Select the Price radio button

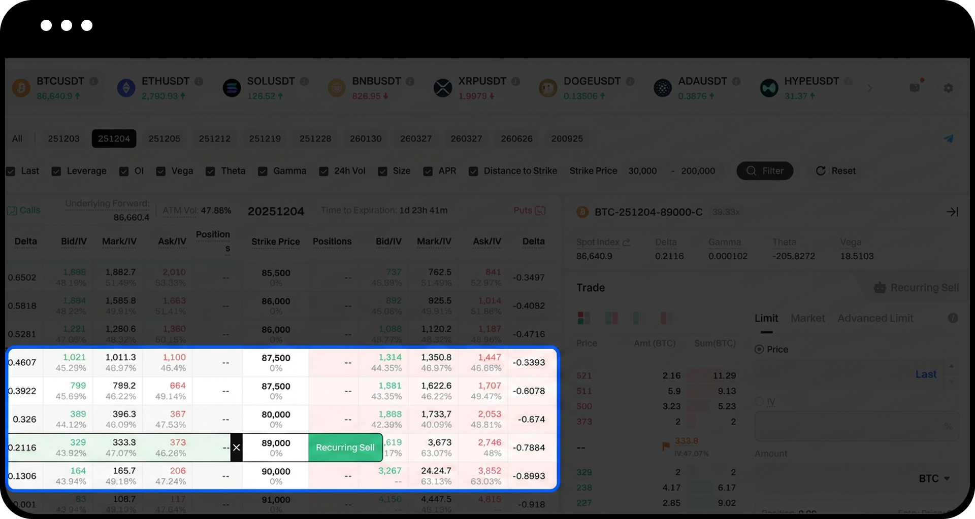pos(759,350)
